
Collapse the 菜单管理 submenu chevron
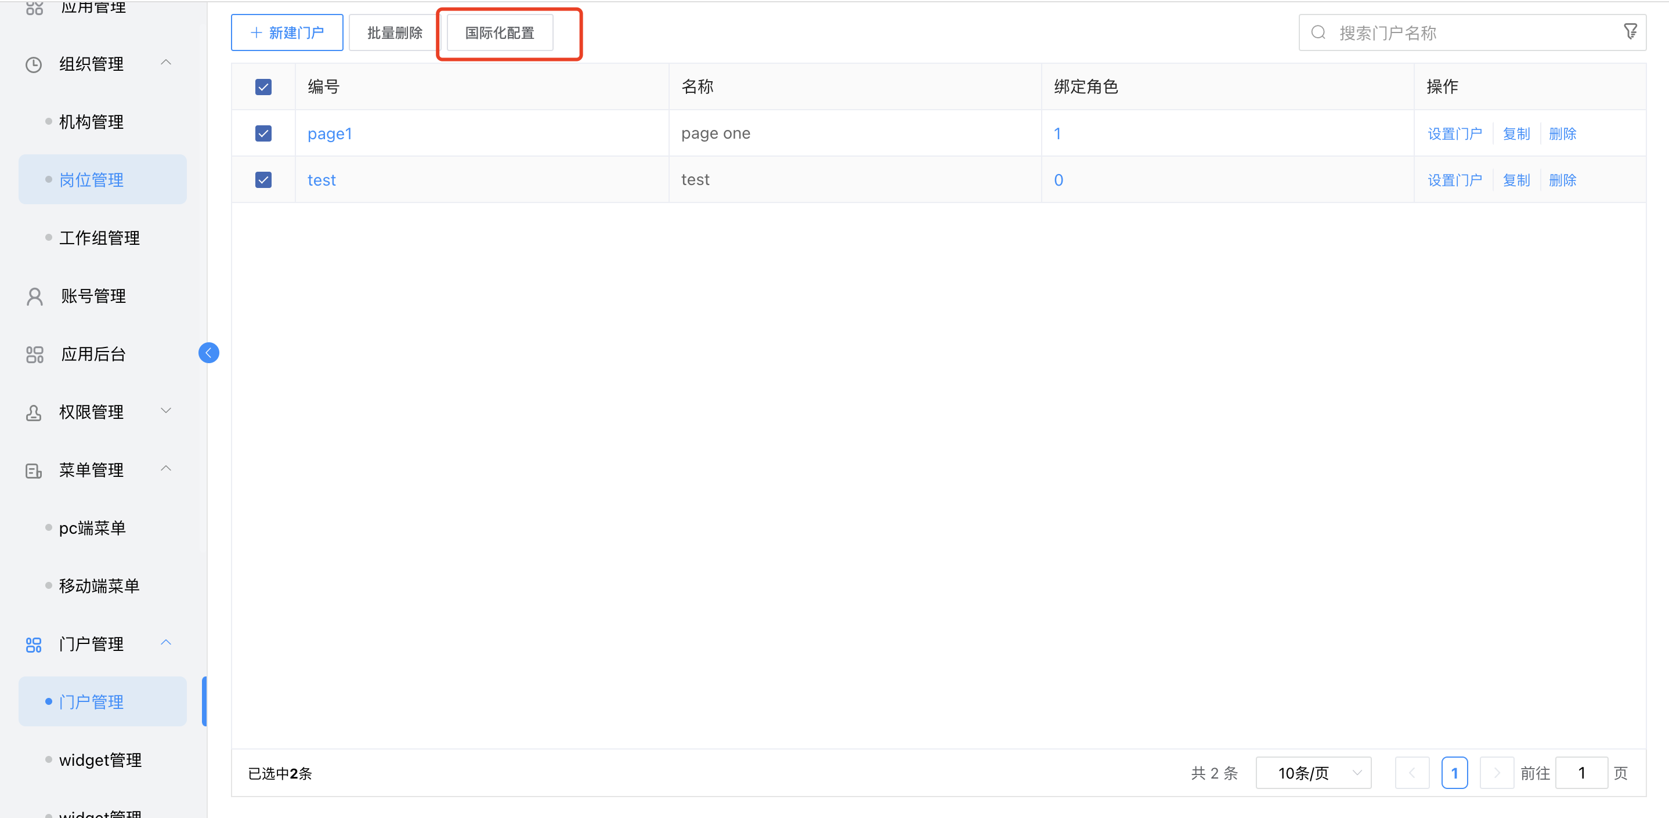(166, 468)
